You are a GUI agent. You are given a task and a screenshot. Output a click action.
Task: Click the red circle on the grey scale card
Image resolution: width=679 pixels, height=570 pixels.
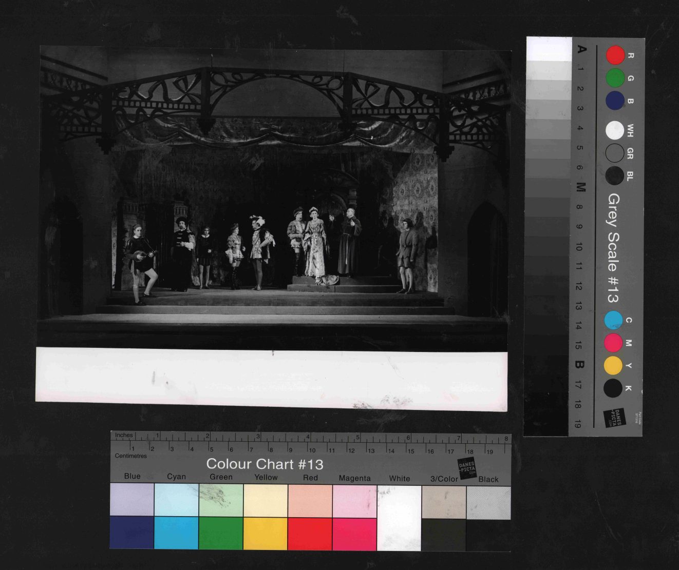[x=615, y=55]
